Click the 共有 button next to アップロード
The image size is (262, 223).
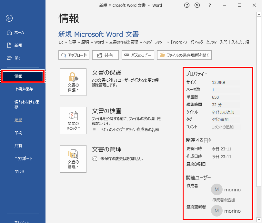click(106, 55)
